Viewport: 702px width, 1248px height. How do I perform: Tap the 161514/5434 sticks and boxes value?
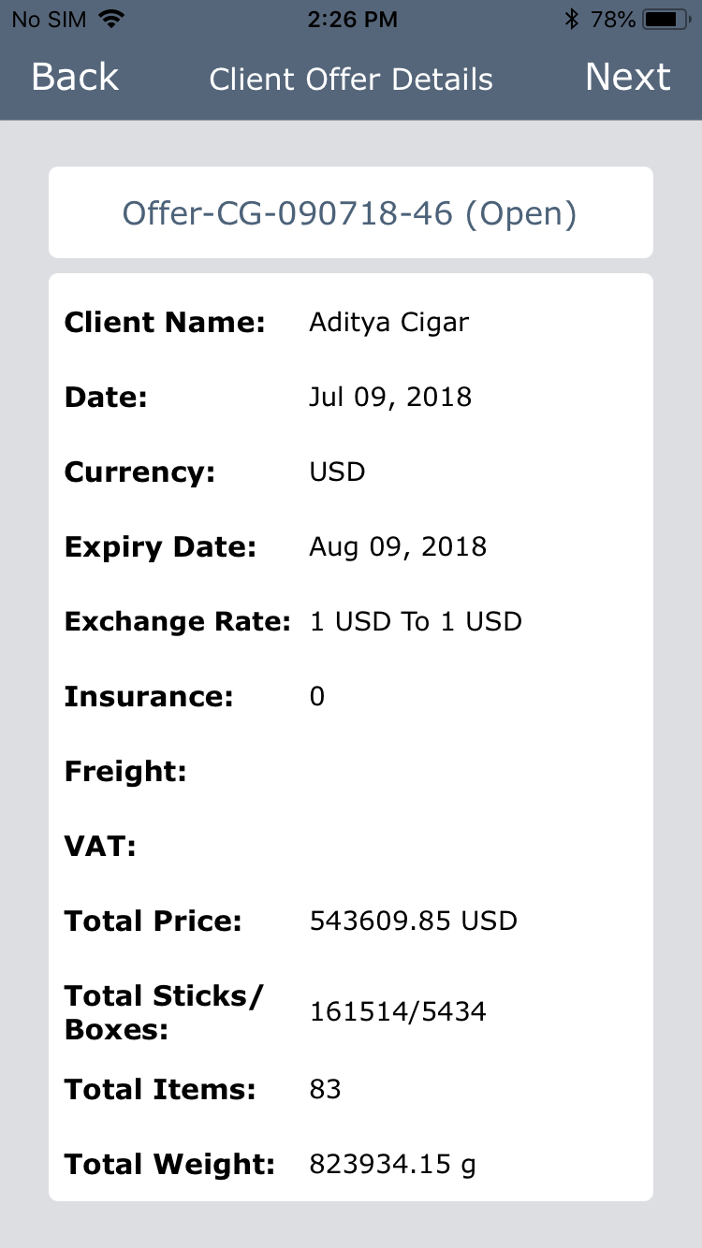[x=398, y=1011]
